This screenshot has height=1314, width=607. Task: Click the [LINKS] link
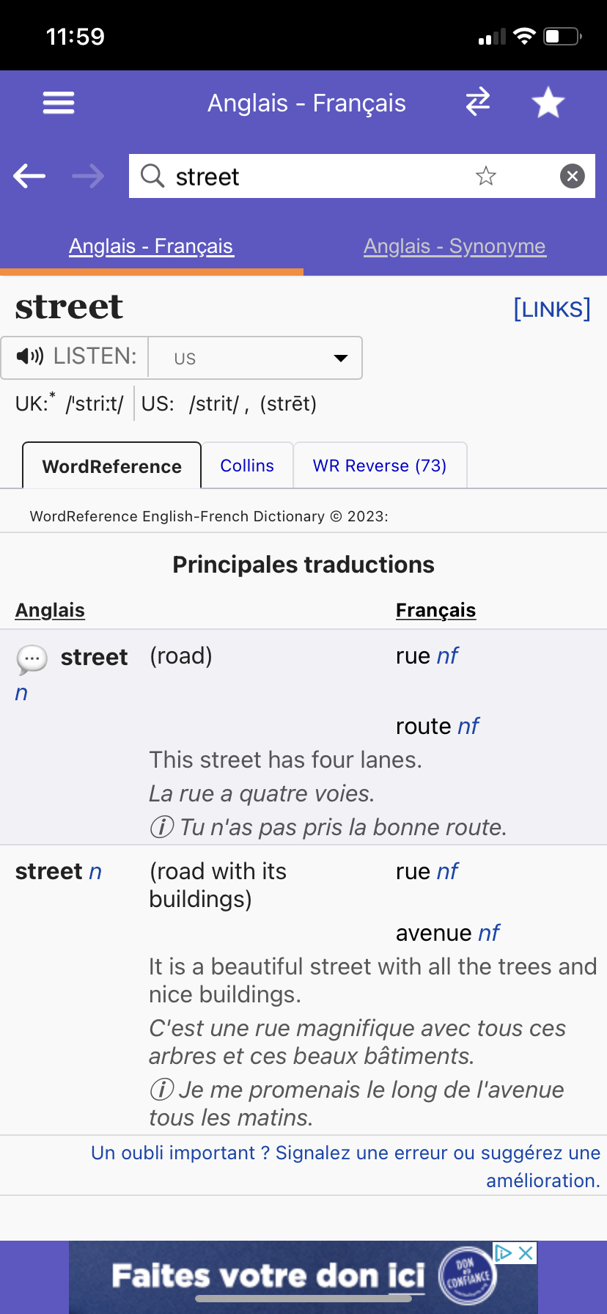tap(552, 309)
